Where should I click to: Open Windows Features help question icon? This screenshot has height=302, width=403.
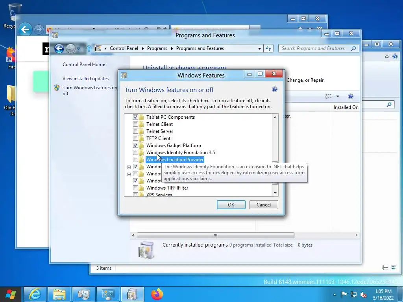pos(274,89)
